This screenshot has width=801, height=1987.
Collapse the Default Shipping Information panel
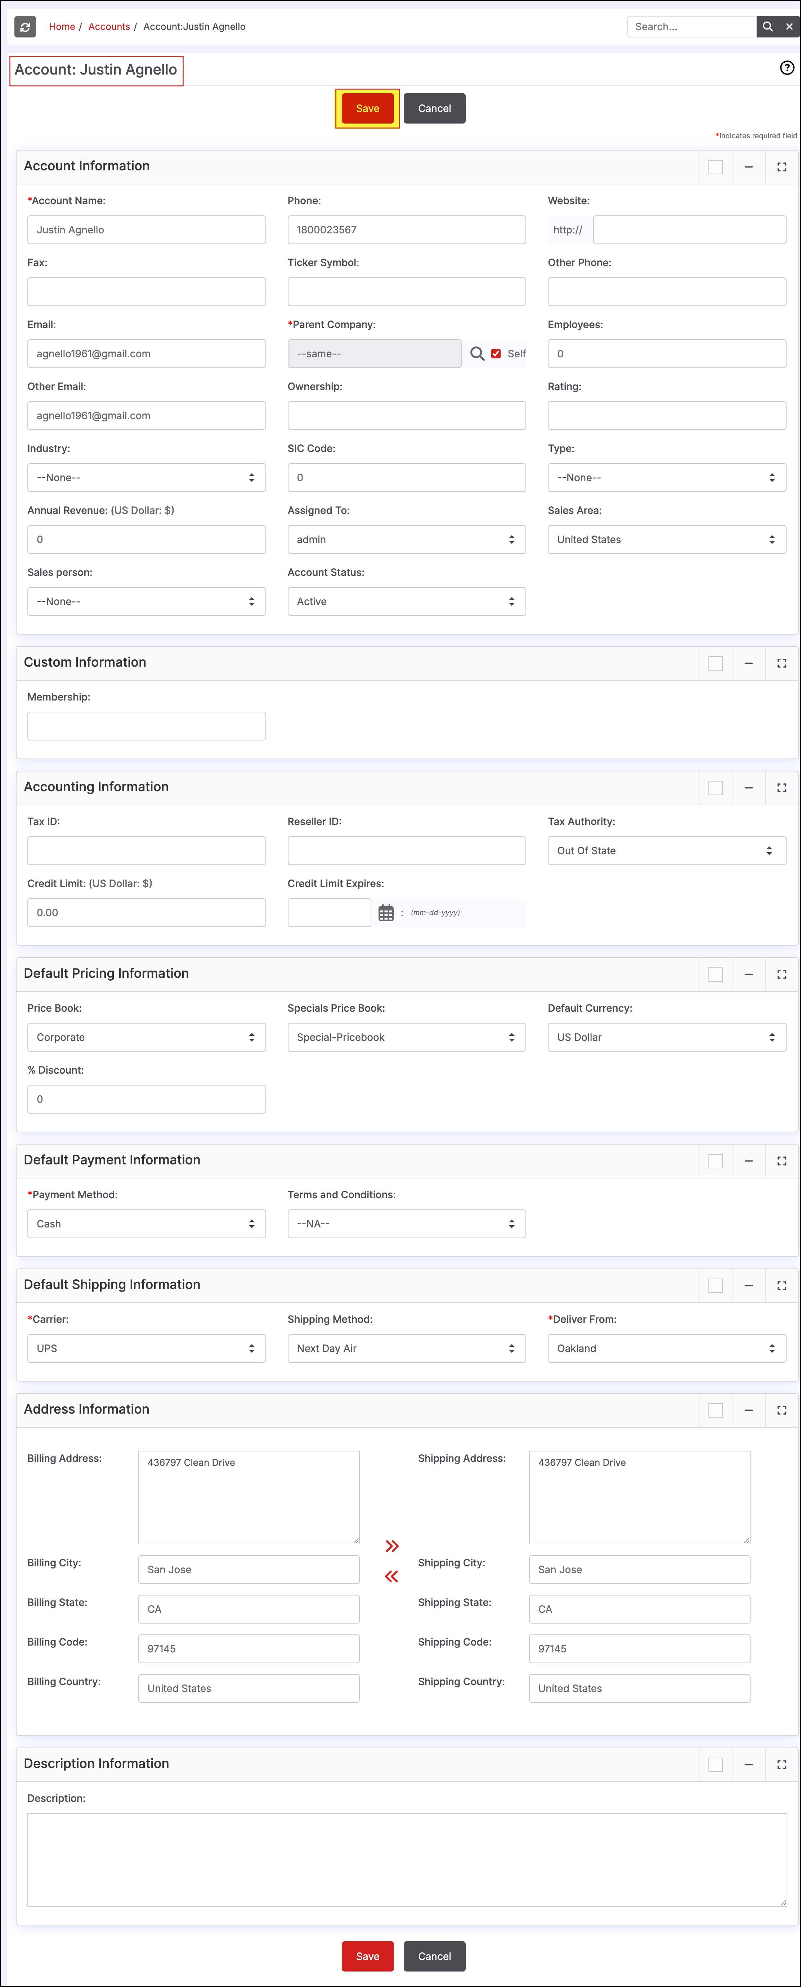[748, 1285]
